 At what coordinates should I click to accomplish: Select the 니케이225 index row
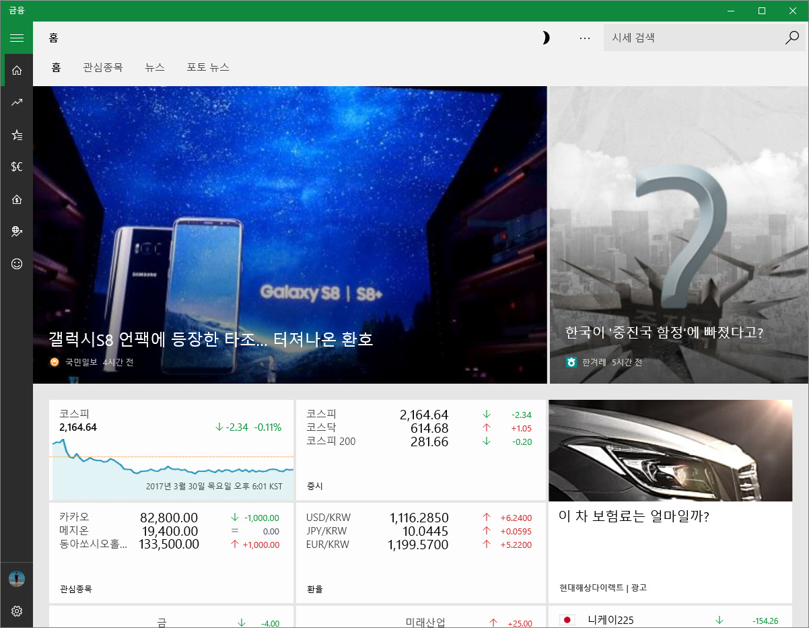click(670, 620)
